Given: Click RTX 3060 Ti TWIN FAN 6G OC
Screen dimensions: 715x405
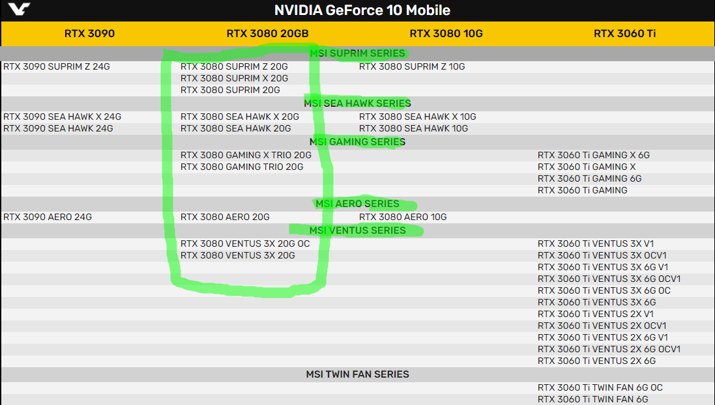Looking at the screenshot, I should tap(600, 387).
